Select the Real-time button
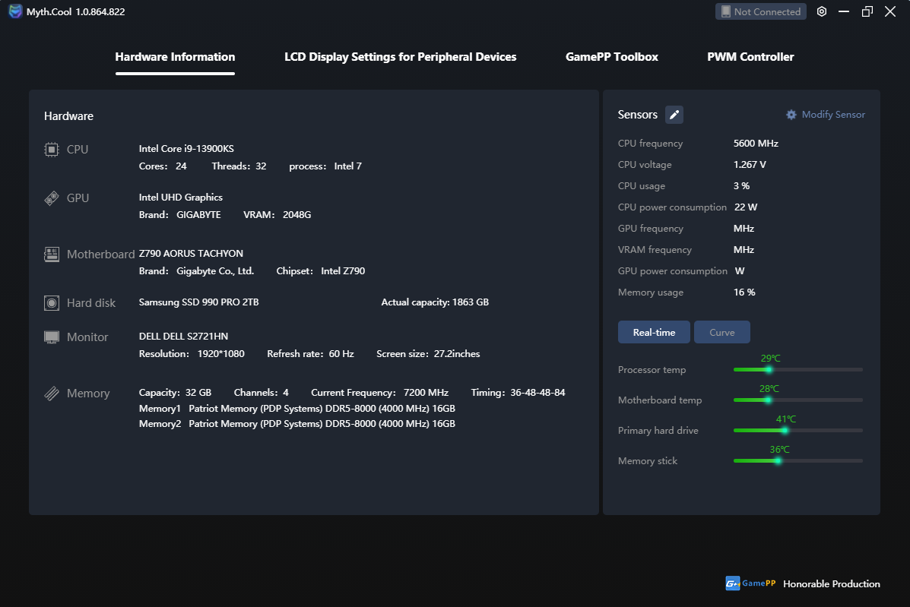The width and height of the screenshot is (910, 607). pyautogui.click(x=654, y=332)
